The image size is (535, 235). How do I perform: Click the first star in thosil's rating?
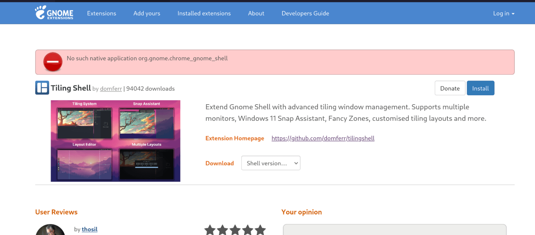click(210, 230)
